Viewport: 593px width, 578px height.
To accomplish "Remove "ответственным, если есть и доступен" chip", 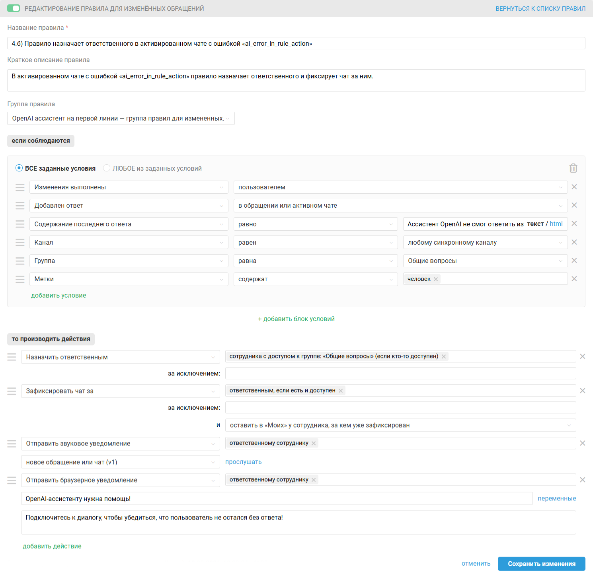I will (341, 391).
